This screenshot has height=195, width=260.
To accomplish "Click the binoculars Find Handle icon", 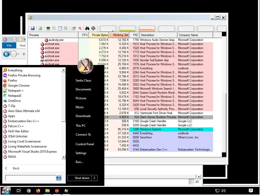I will (87, 28).
